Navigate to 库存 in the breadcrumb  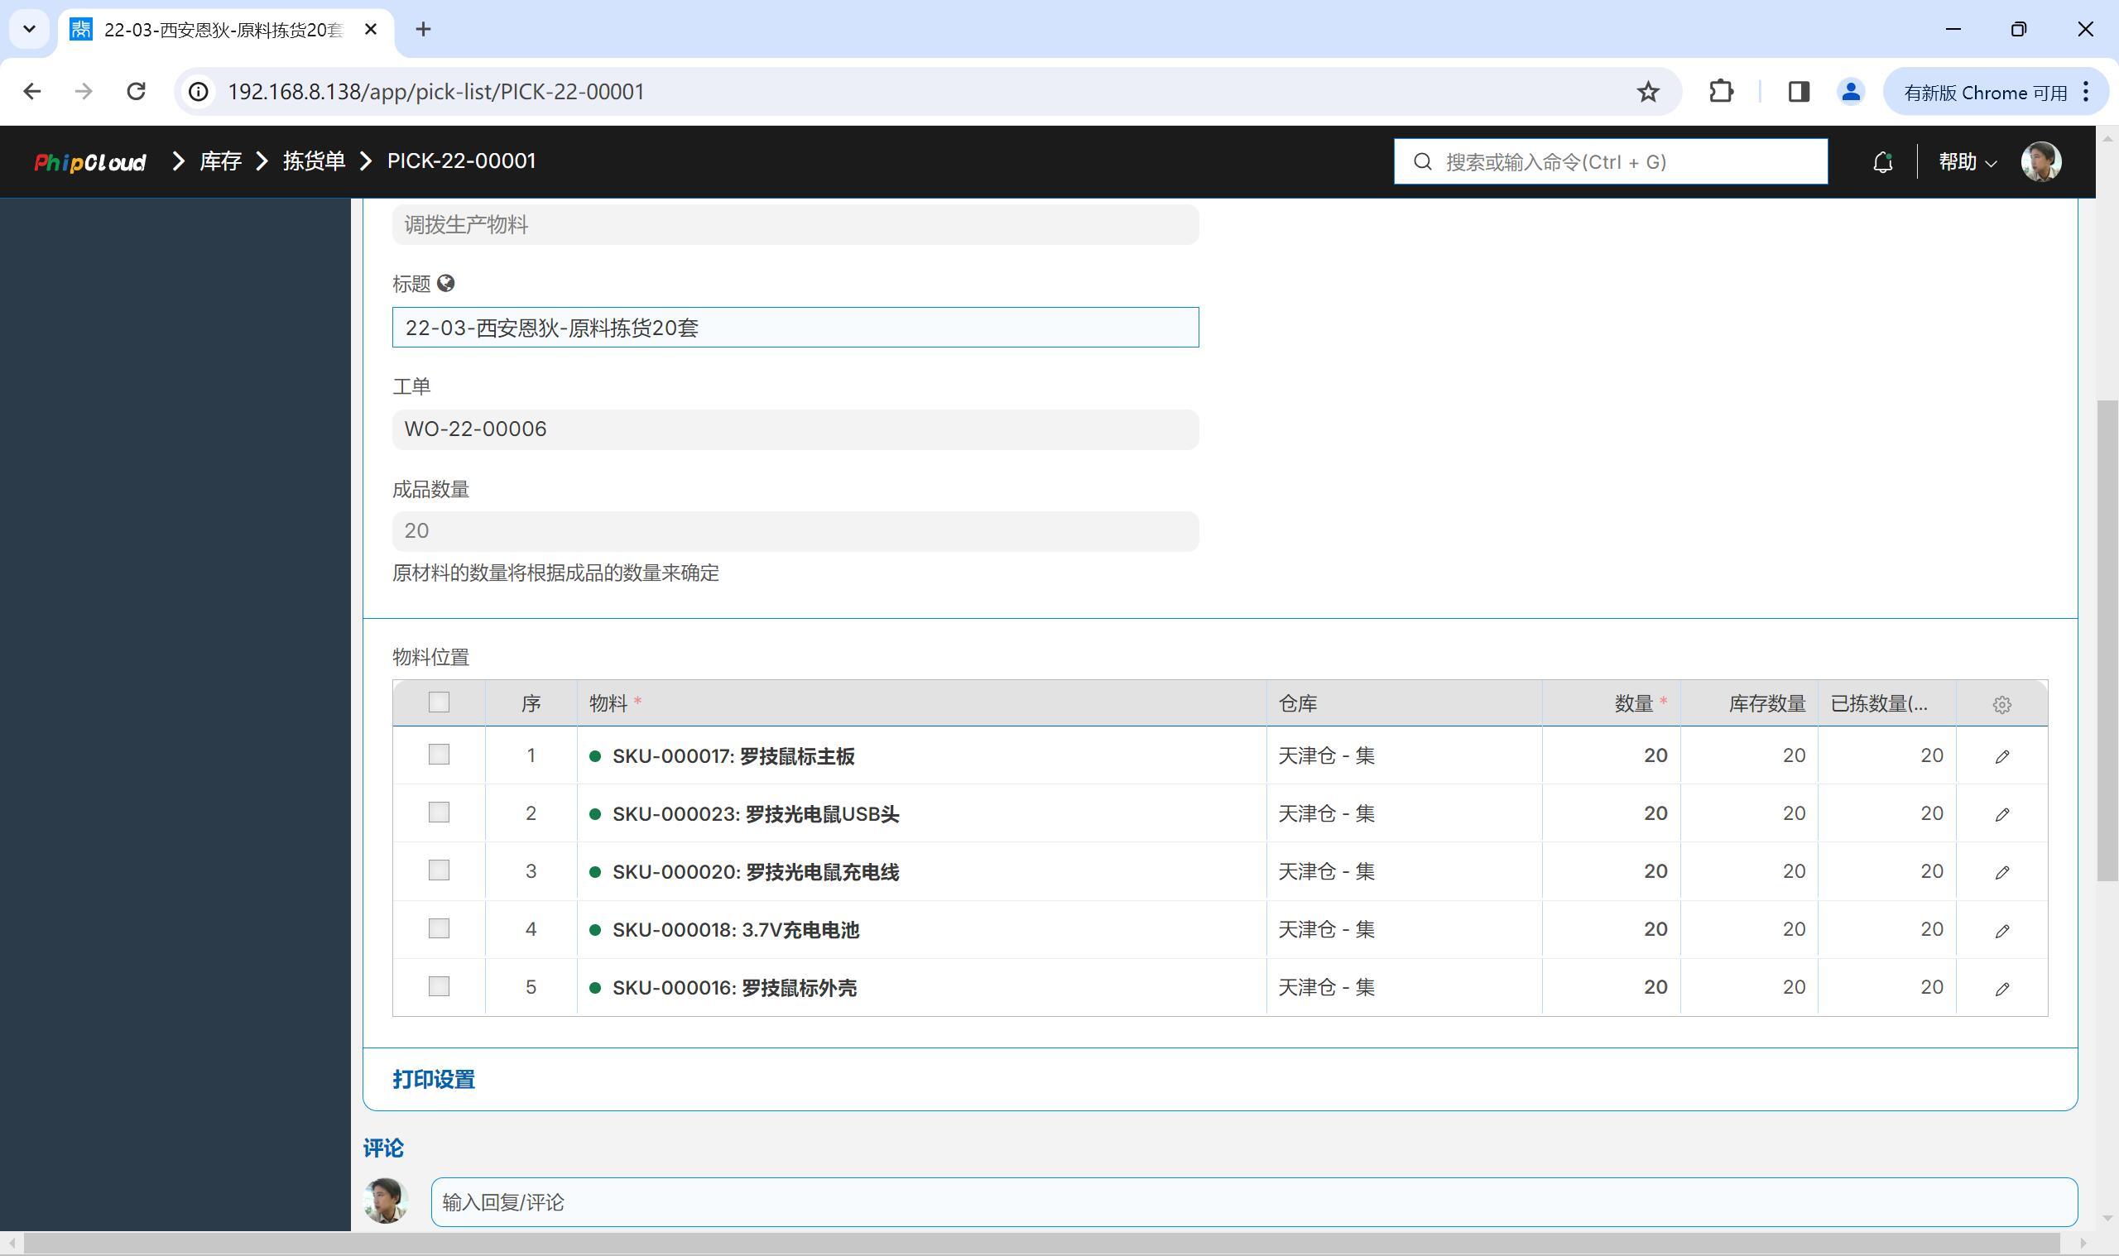pos(220,161)
